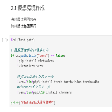Click the text 有料版は初回のみ
Screen dimensions: 112x112
pos(23,20)
